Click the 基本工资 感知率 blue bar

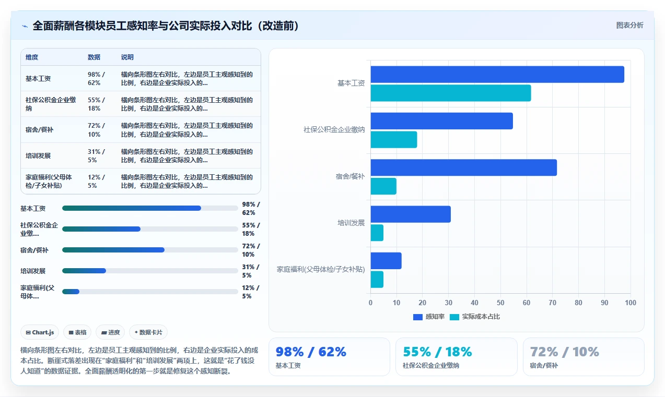[x=497, y=75]
